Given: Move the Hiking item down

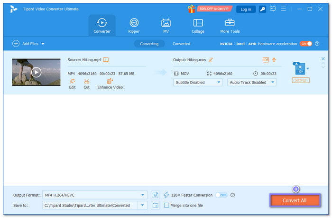Looking at the screenshot, I should tap(323, 67).
